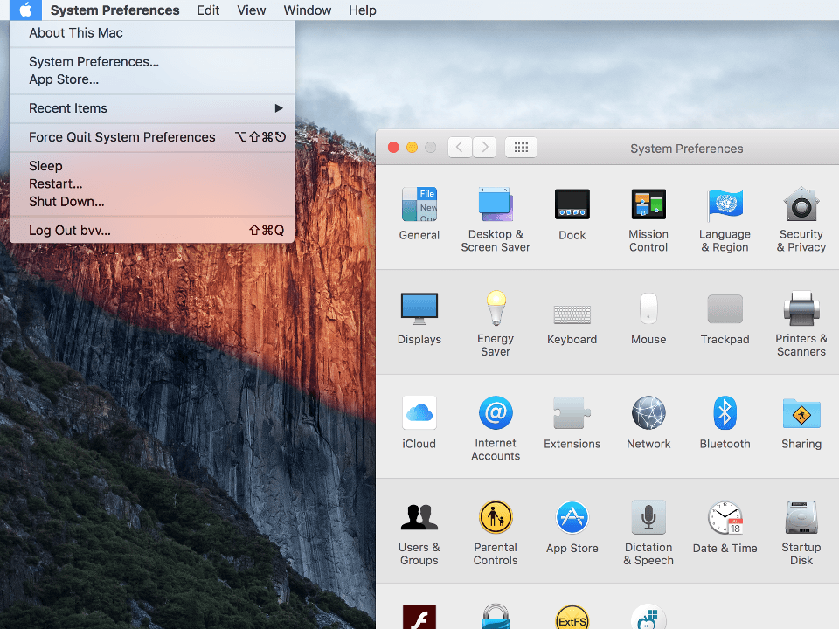
Task: Open the Help menu
Action: pyautogui.click(x=363, y=10)
